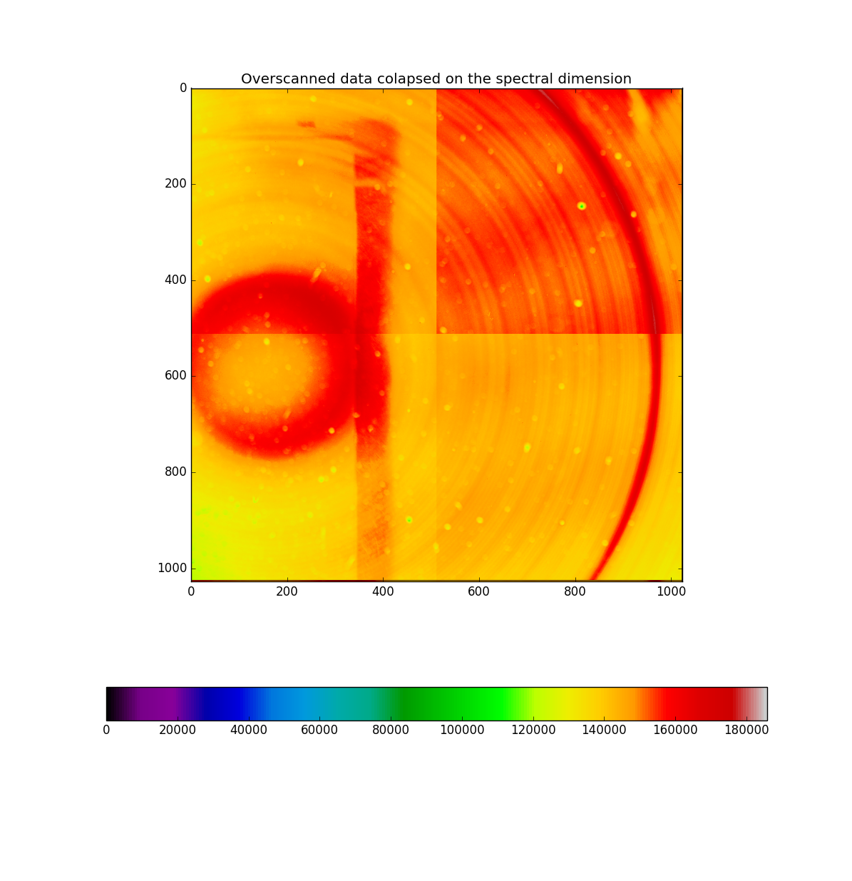Click the plot title about overscanned data

436,78
